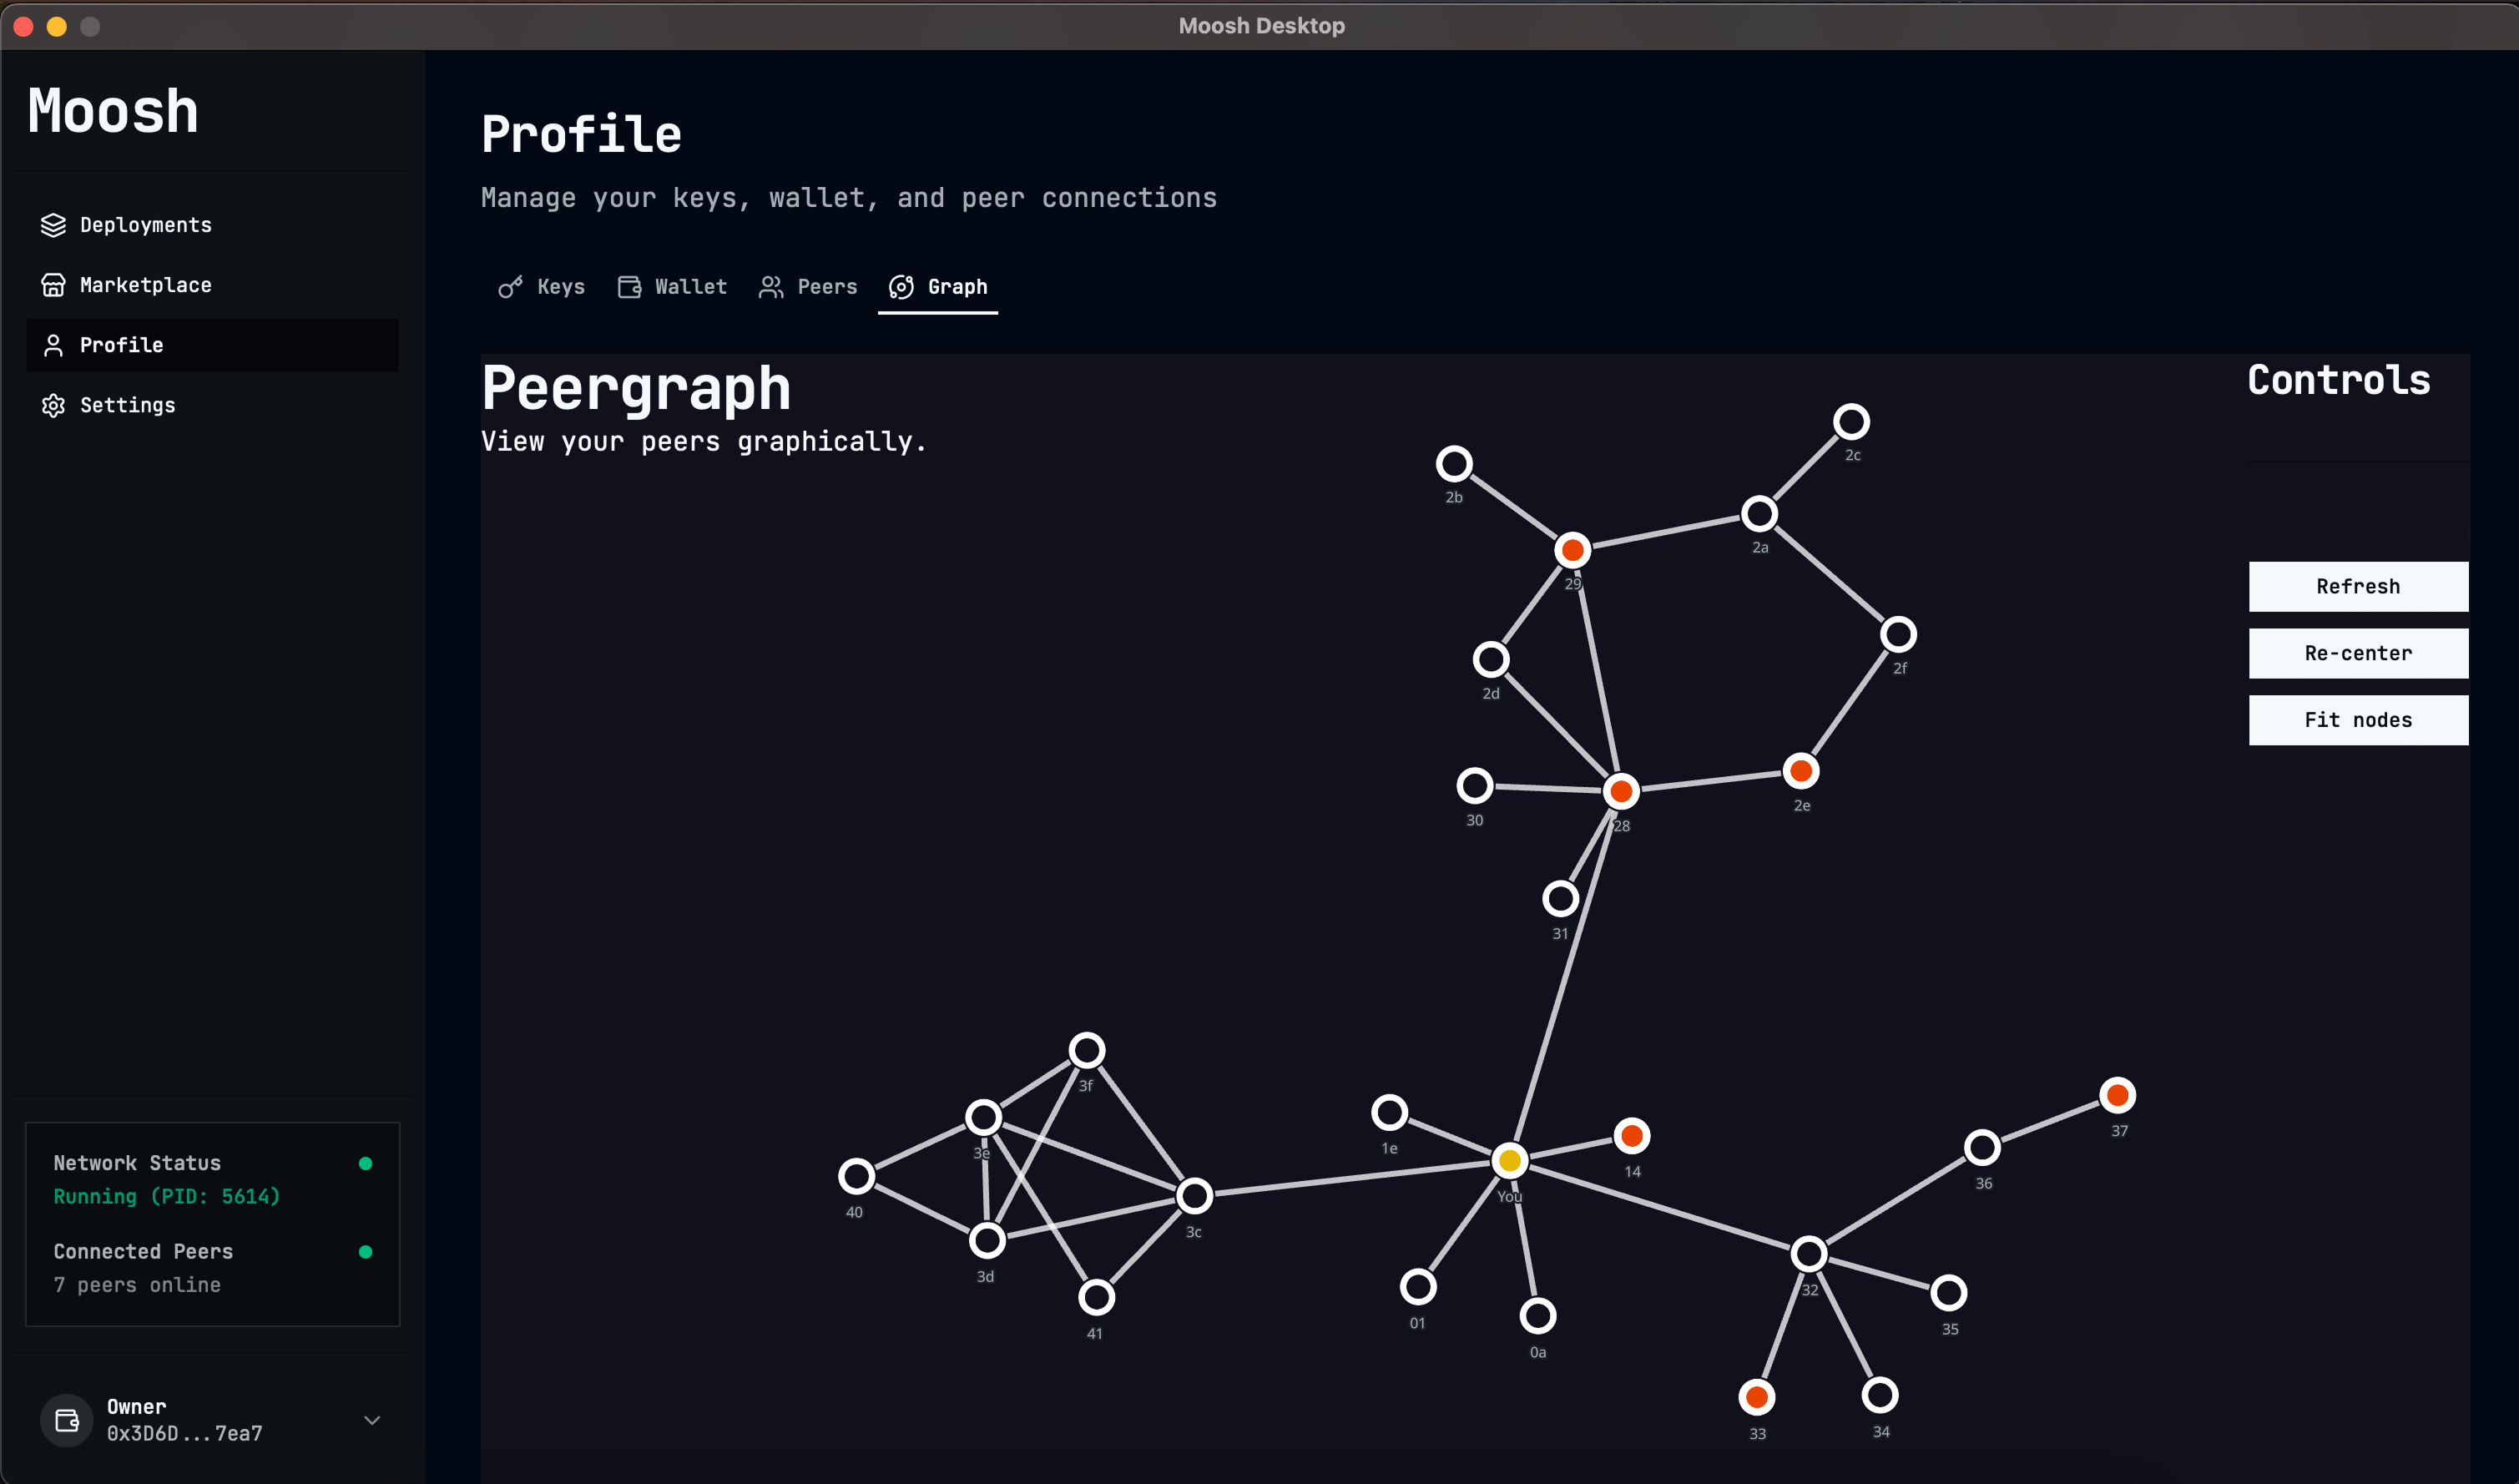Select the orange node labeled 28
The image size is (2519, 1484).
pos(1620,791)
